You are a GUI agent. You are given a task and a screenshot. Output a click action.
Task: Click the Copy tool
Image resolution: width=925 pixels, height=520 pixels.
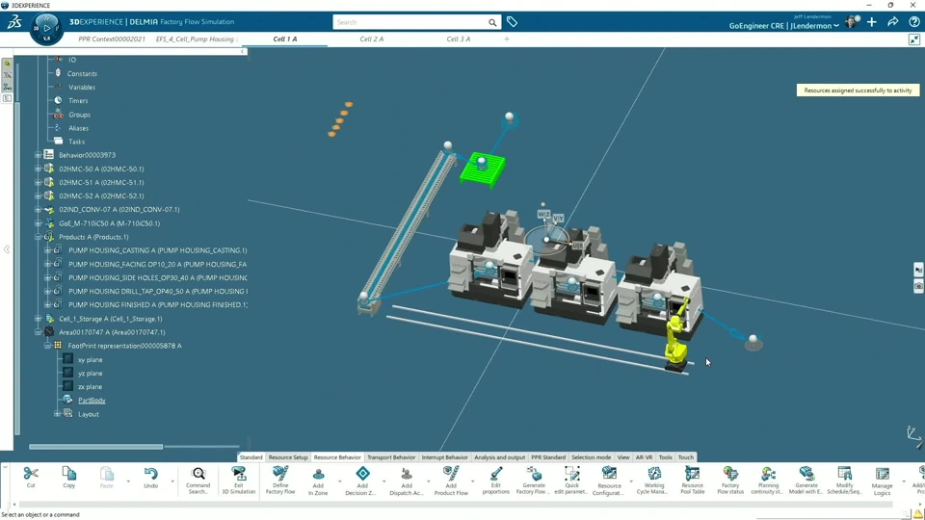[x=69, y=478]
